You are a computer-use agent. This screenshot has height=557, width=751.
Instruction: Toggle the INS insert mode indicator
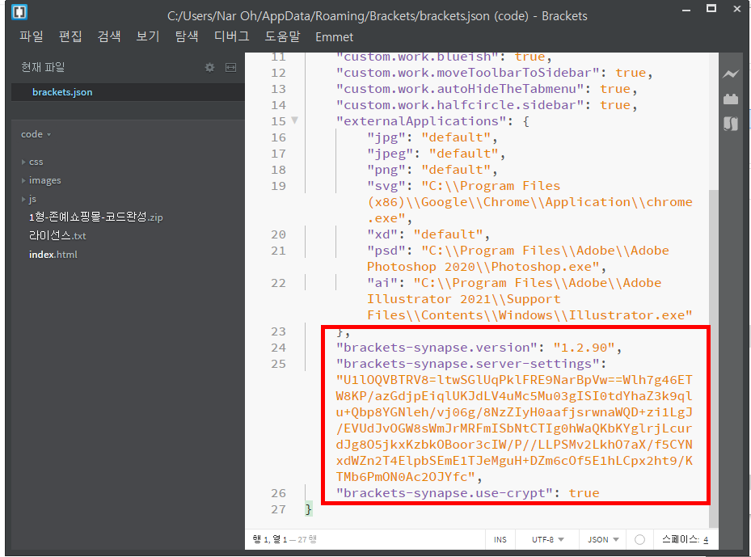500,540
